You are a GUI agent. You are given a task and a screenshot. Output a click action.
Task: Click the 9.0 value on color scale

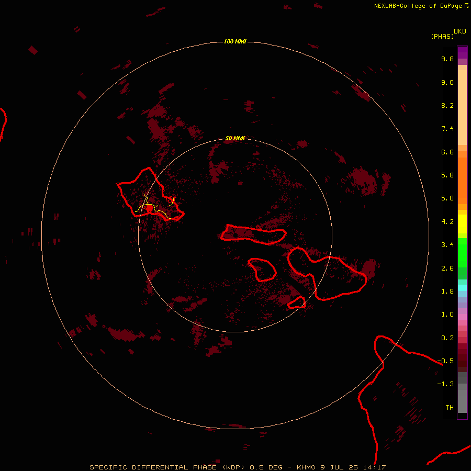click(x=447, y=82)
